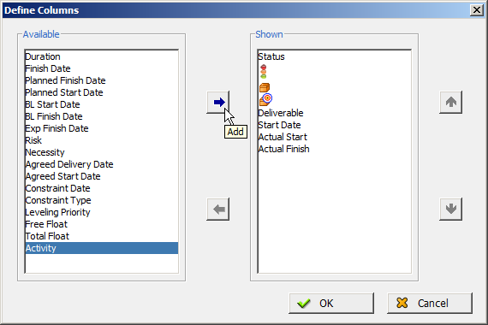Select the traffic light icon in Shown list
The image size is (488, 325).
click(264, 72)
